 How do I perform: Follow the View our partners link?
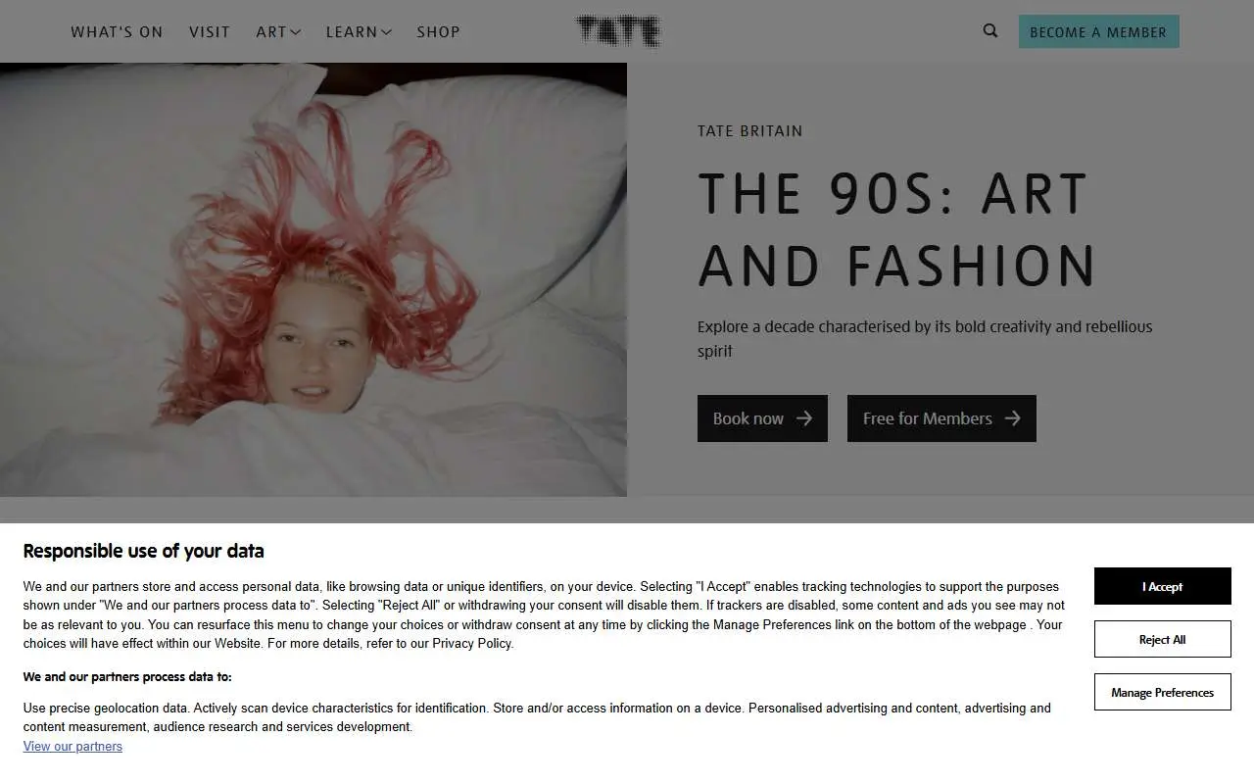72,746
